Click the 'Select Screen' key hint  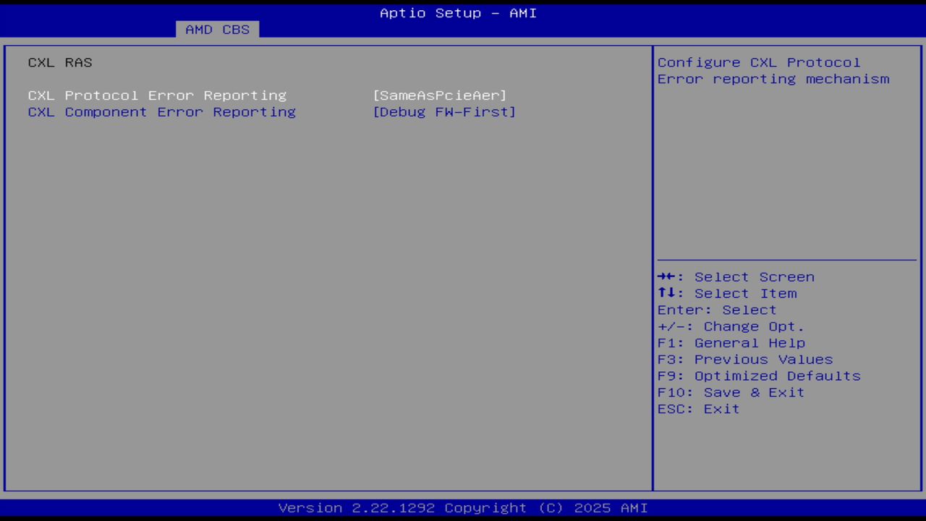(x=736, y=277)
